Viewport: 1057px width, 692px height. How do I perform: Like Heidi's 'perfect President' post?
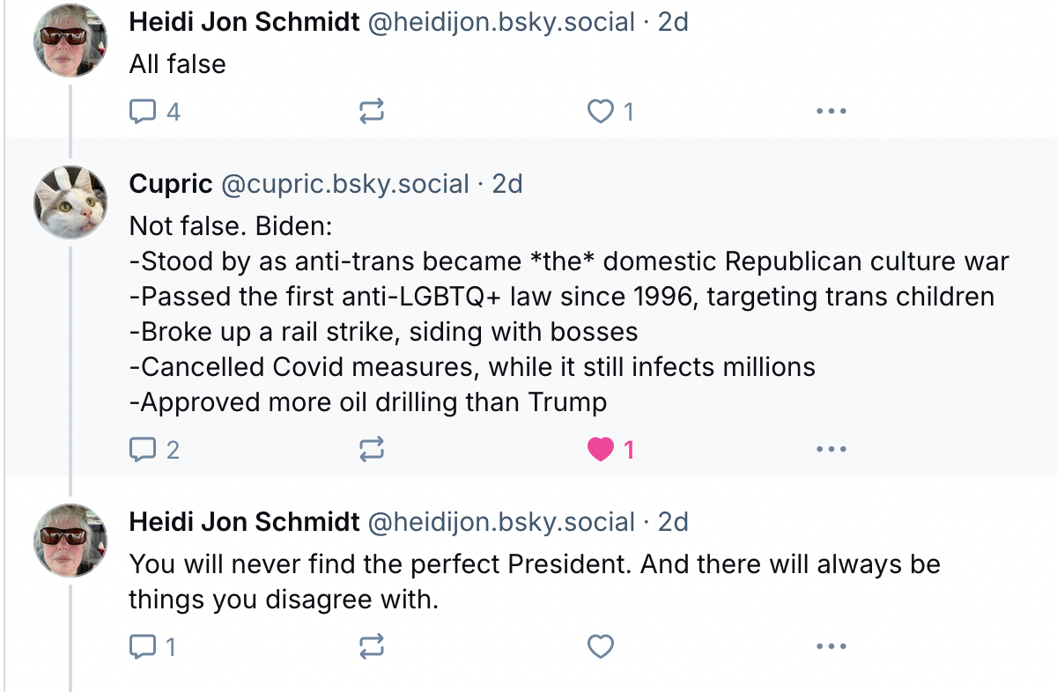point(600,647)
